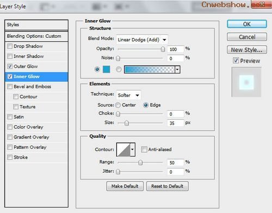Enable the Bevel and Emboss checkbox
This screenshot has height=213, width=272.
click(10, 87)
